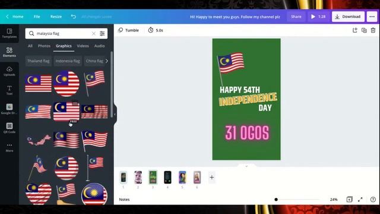Select the HAPPY 54TH text on canvas
The height and width of the screenshot is (214, 380).
[240, 90]
